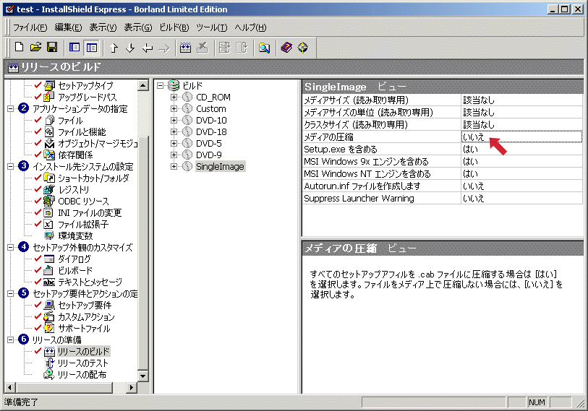
Task: Collapse step 2 アプリケーションデータの指定
Action: (x=11, y=108)
